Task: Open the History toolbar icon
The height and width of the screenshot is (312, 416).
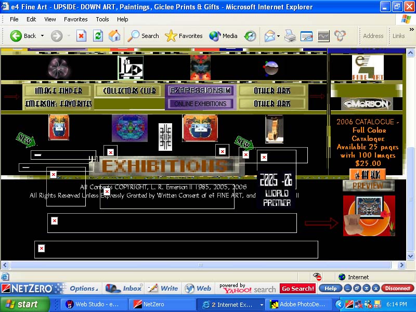Action: (x=250, y=36)
